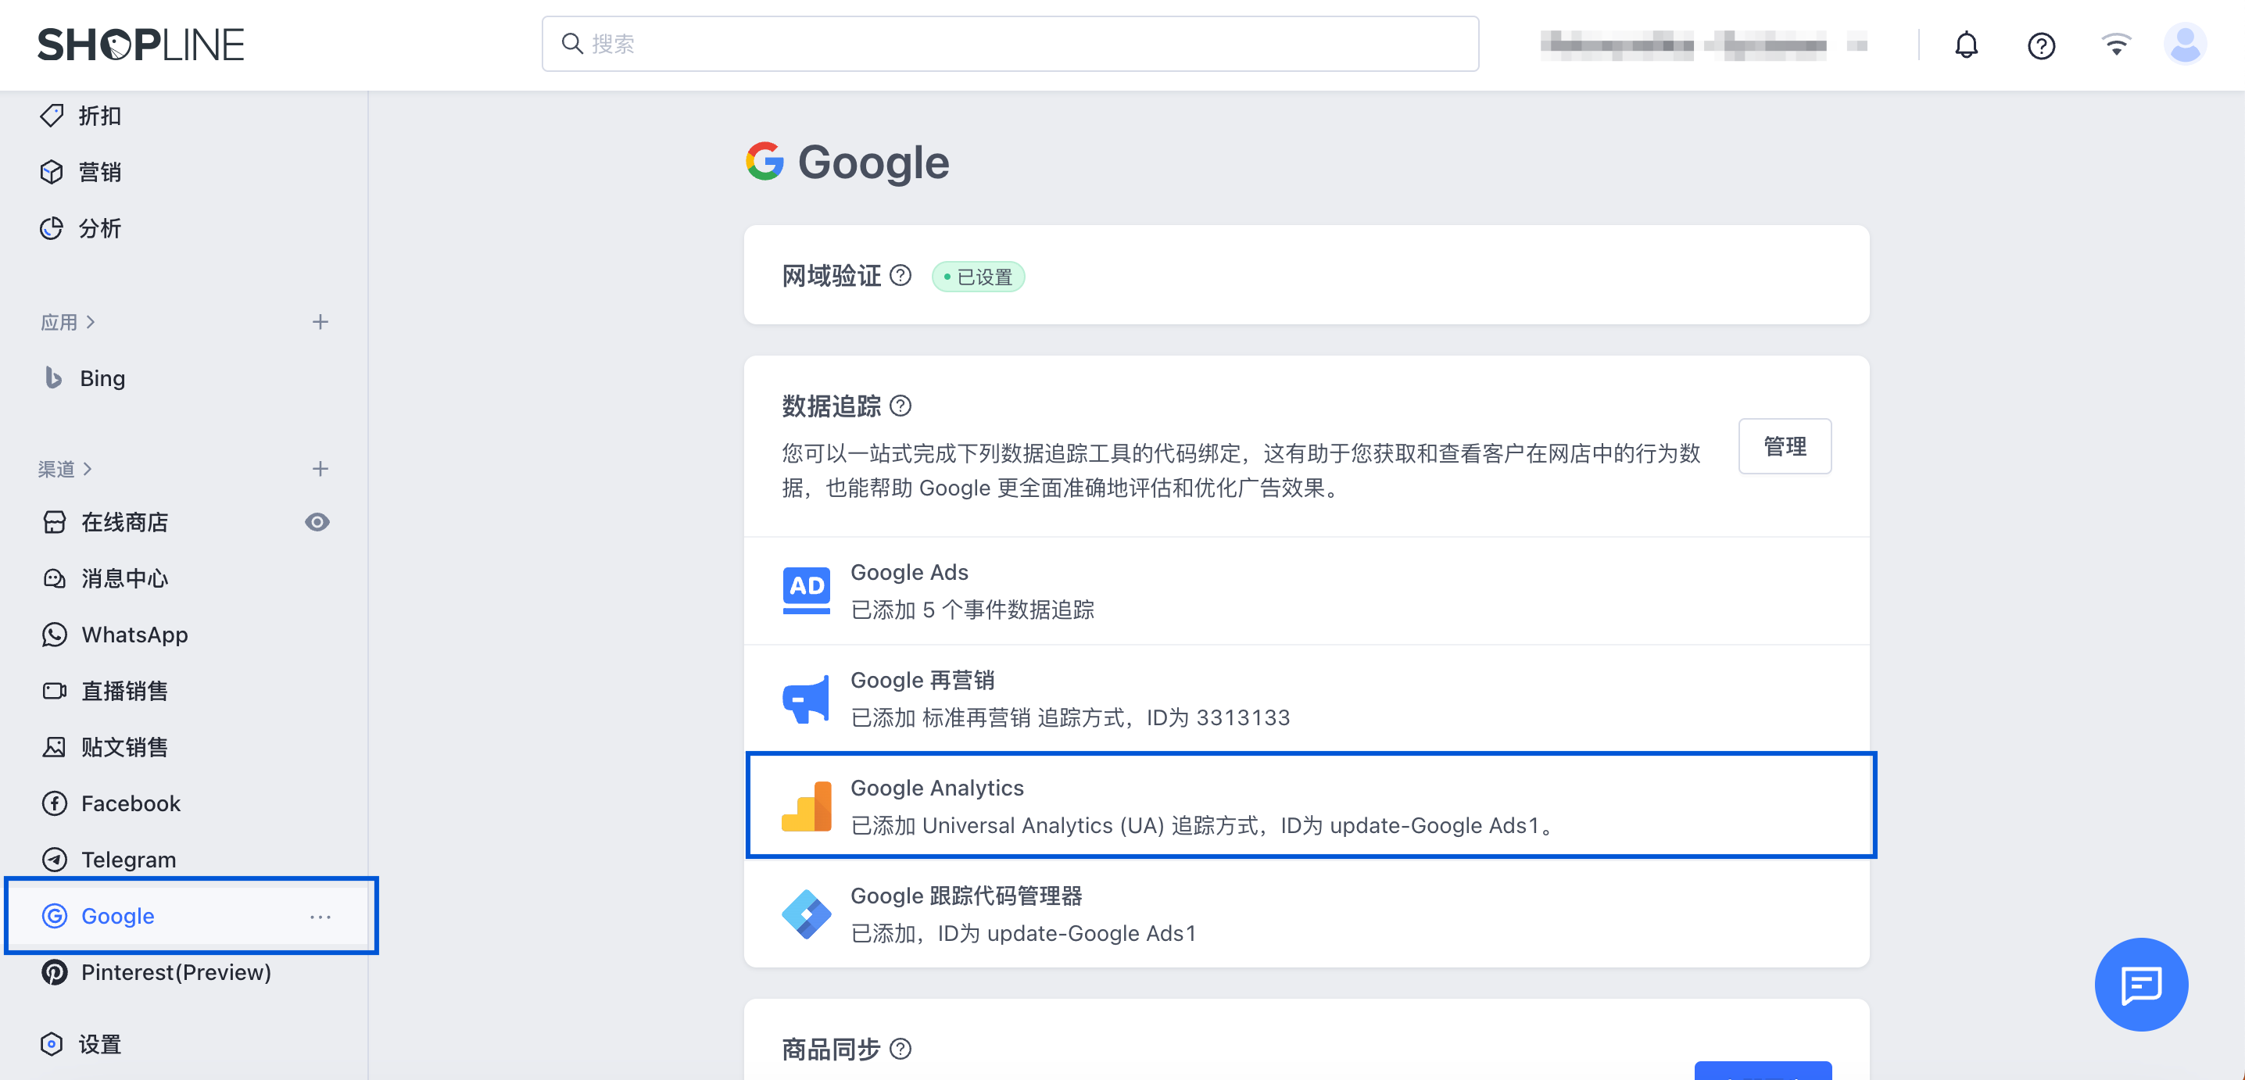Click the Google Analytics chart icon

(806, 806)
